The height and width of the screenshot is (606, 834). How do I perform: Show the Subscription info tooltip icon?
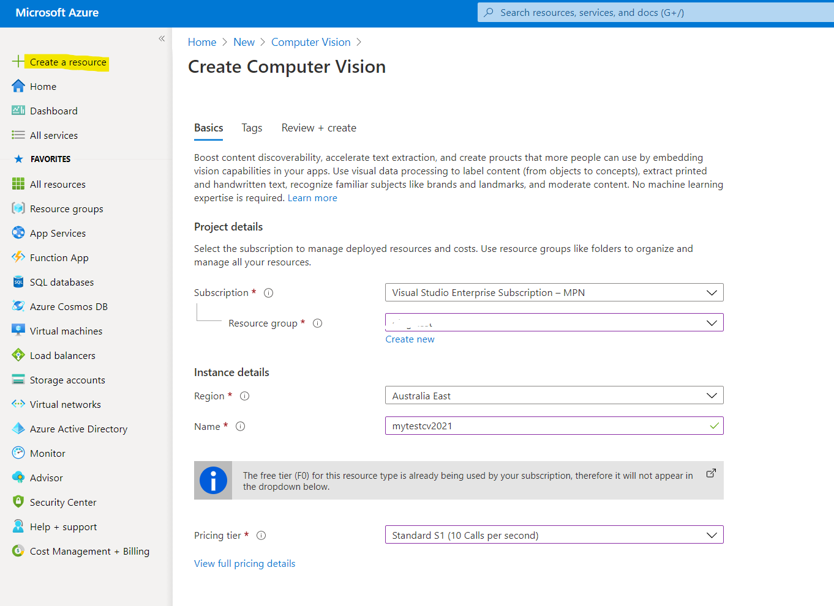click(268, 293)
